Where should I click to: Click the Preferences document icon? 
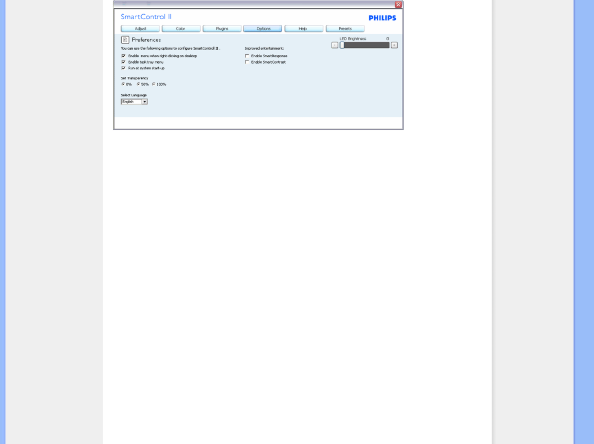coord(125,40)
